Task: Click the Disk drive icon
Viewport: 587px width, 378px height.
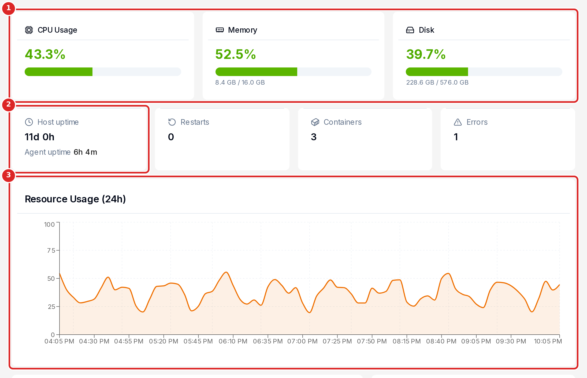Action: click(410, 30)
